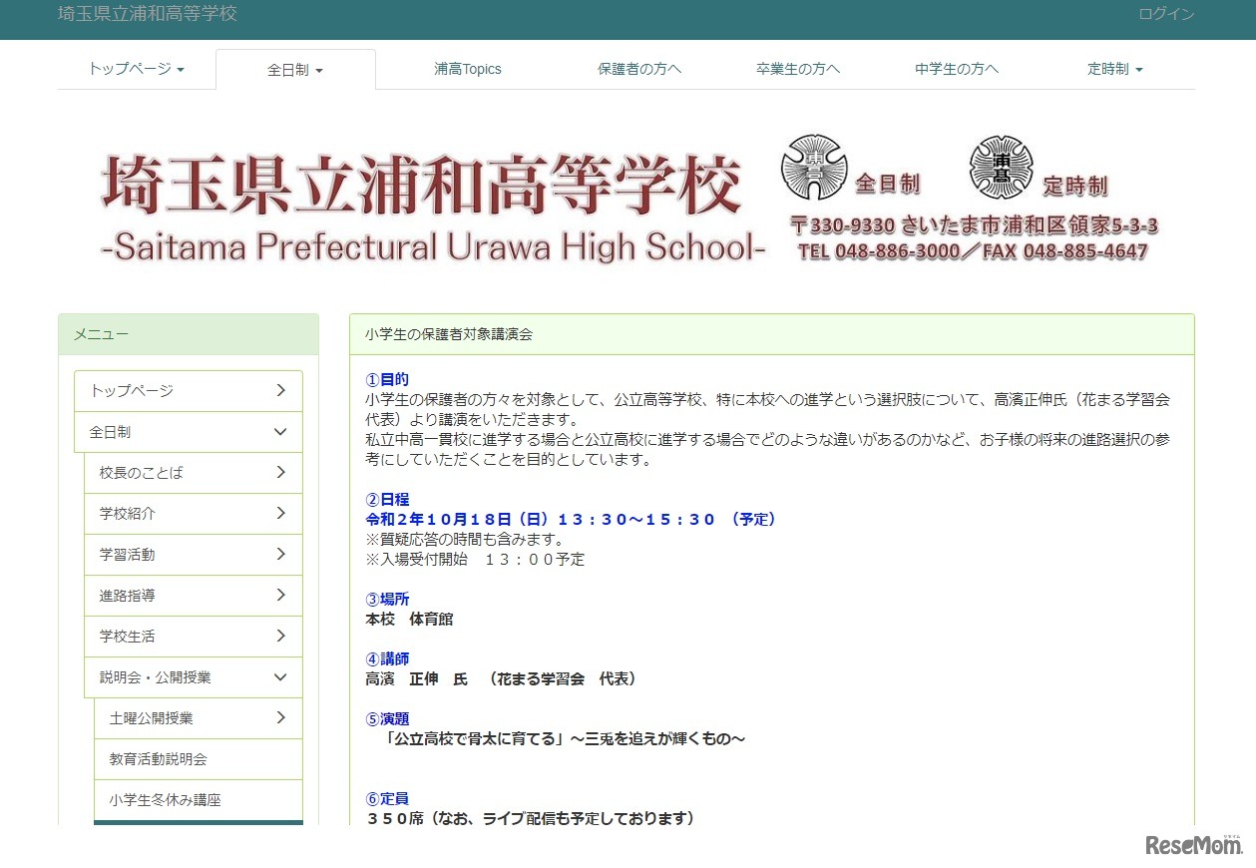
Task: Switch to the 浦高Topics tab
Action: 467,69
